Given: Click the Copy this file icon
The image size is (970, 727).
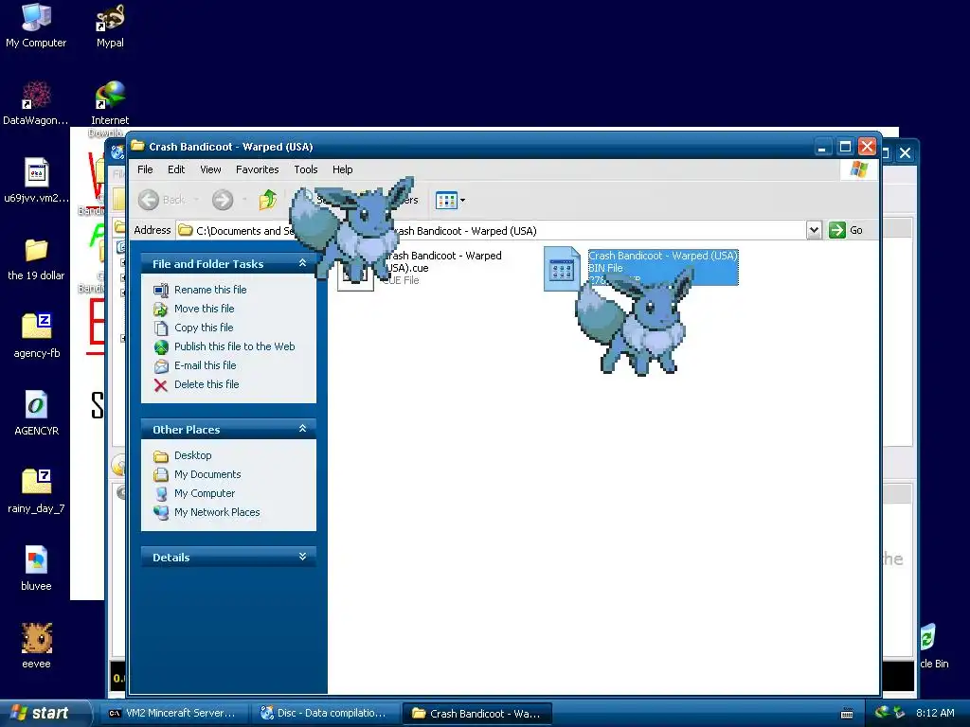Looking at the screenshot, I should 161,328.
